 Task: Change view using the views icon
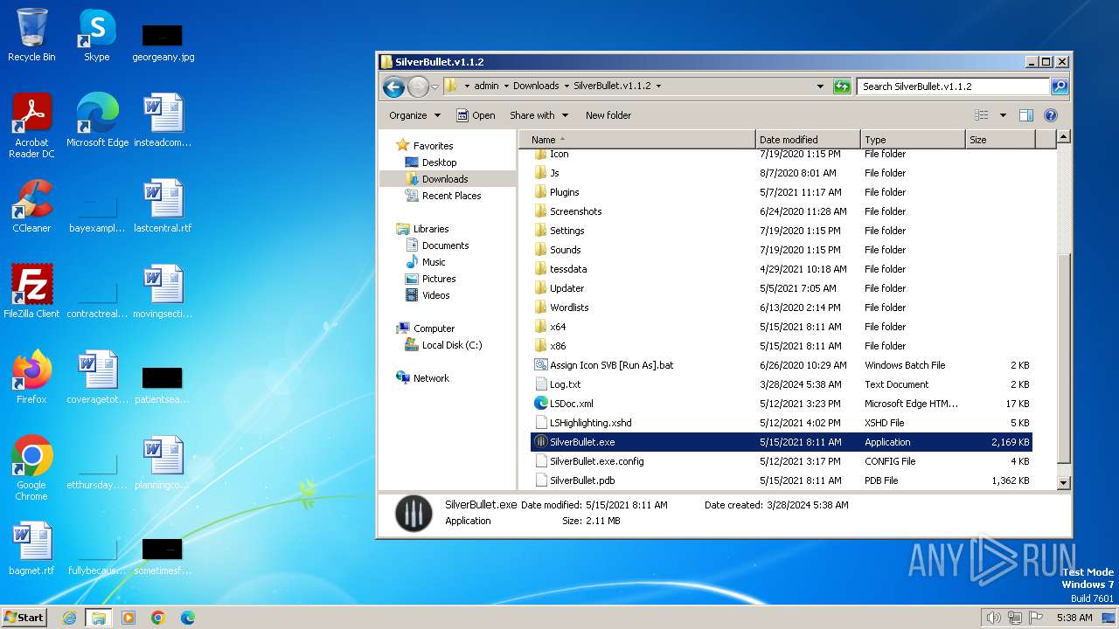point(982,115)
